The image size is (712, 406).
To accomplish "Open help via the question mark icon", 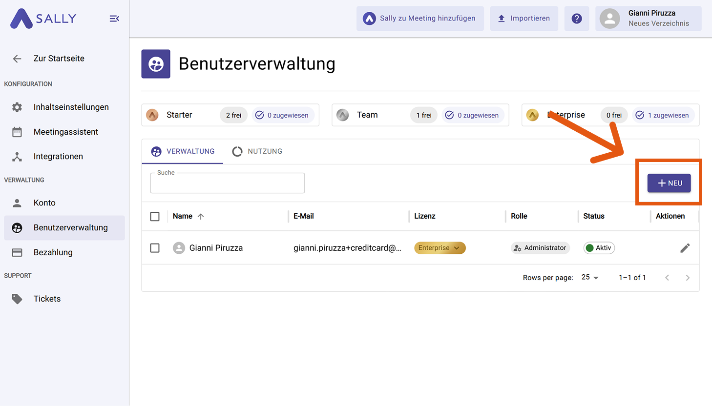I will coord(577,19).
